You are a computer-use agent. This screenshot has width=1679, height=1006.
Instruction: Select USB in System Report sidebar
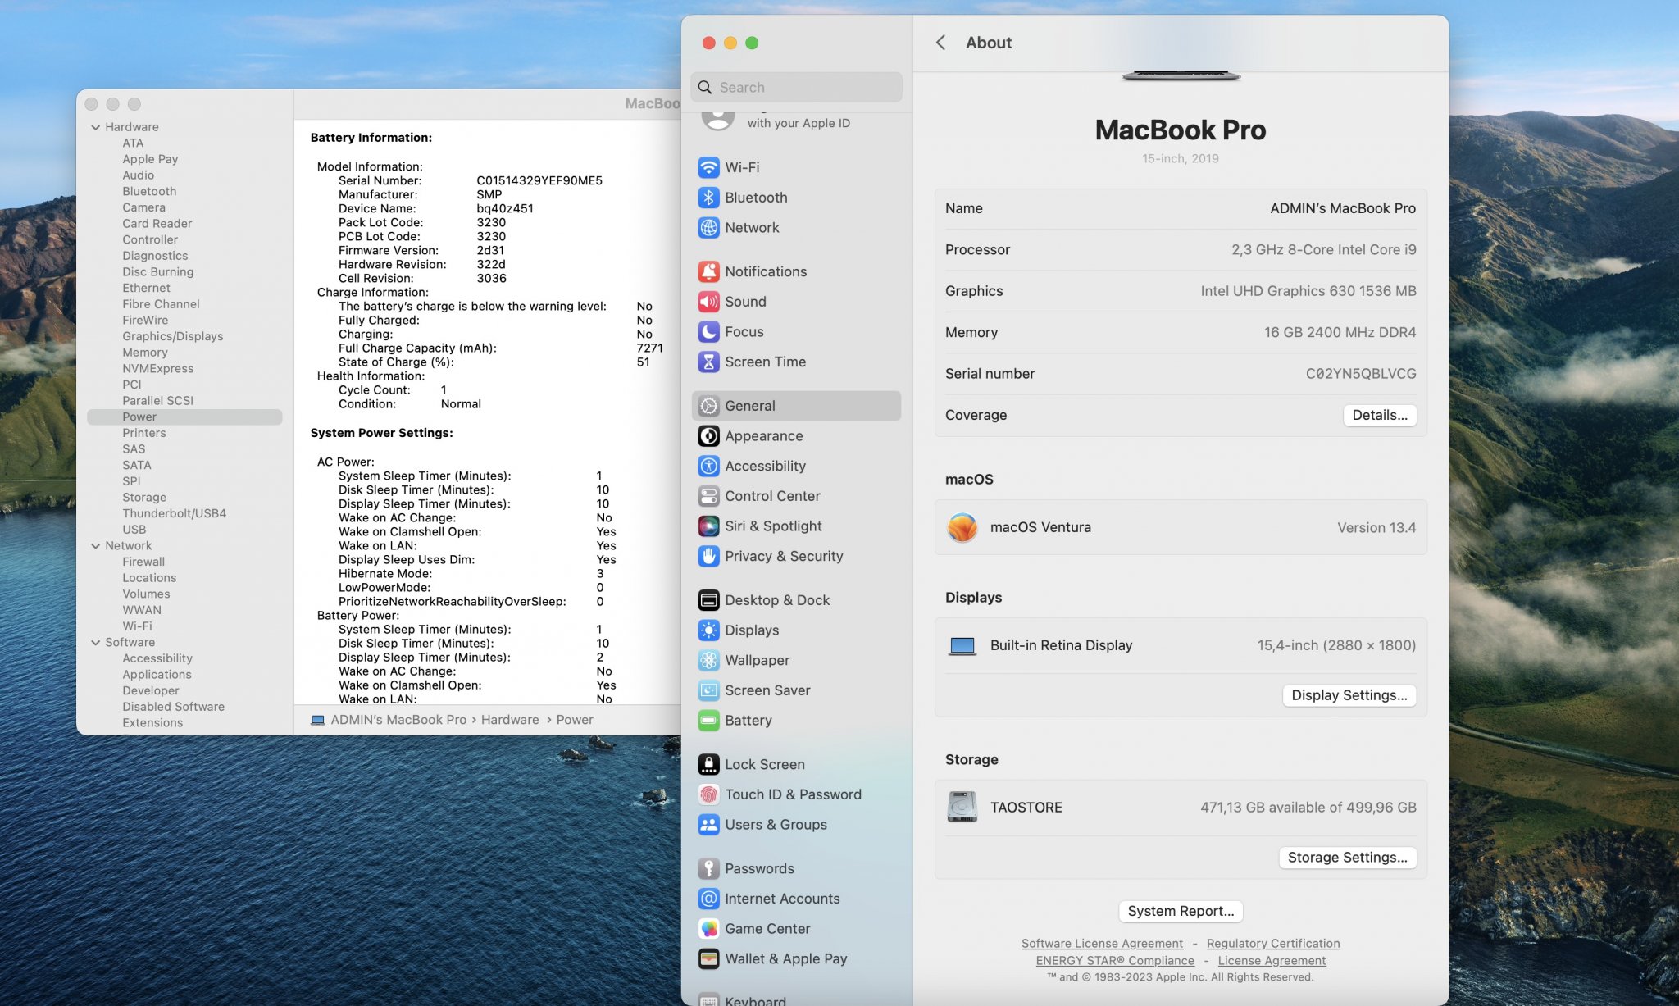[134, 530]
